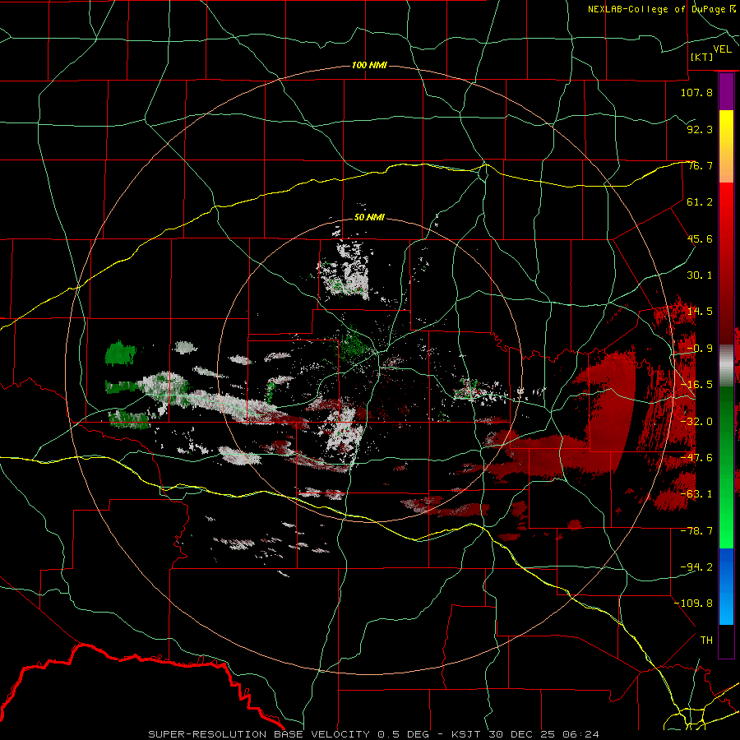The image size is (740, 740).
Task: Select the -78.7 velocity value
Action: coord(696,531)
